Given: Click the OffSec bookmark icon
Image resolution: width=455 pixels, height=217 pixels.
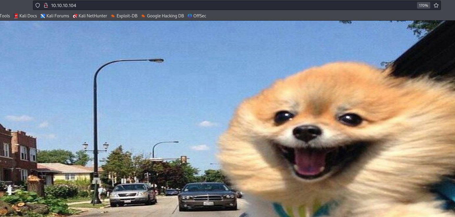Looking at the screenshot, I should point(190,16).
